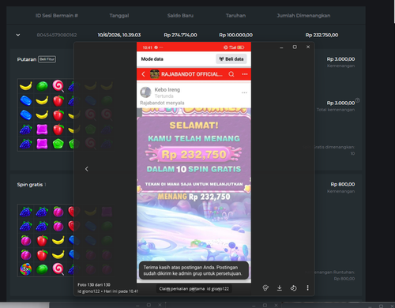The height and width of the screenshot is (308, 395).
Task: Click RAJABANDOT OFFICIAL group title
Action: tap(192, 74)
